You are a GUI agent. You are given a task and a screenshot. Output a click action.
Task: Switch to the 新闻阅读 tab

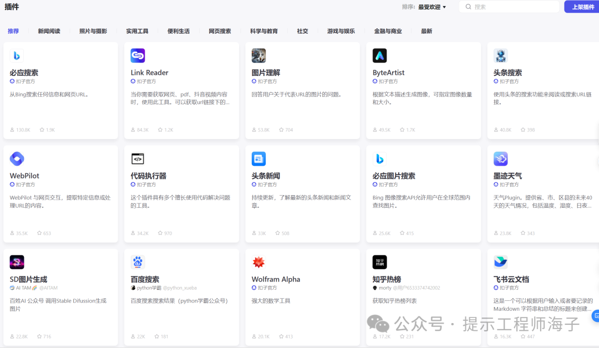49,31
